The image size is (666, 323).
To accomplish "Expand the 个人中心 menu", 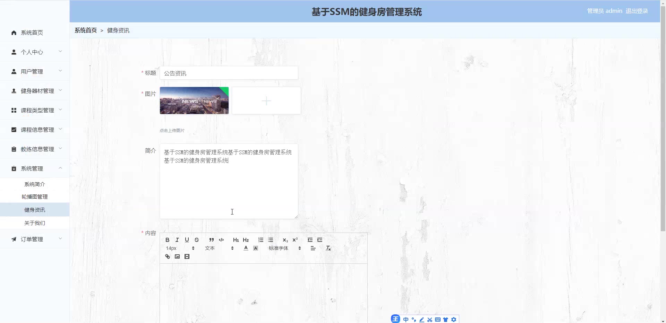I will coord(35,52).
